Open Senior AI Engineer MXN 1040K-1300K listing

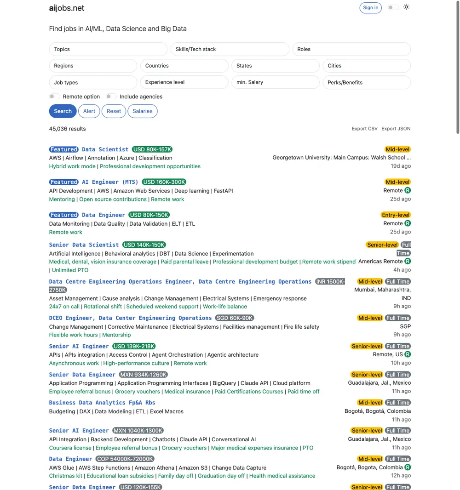point(79,431)
